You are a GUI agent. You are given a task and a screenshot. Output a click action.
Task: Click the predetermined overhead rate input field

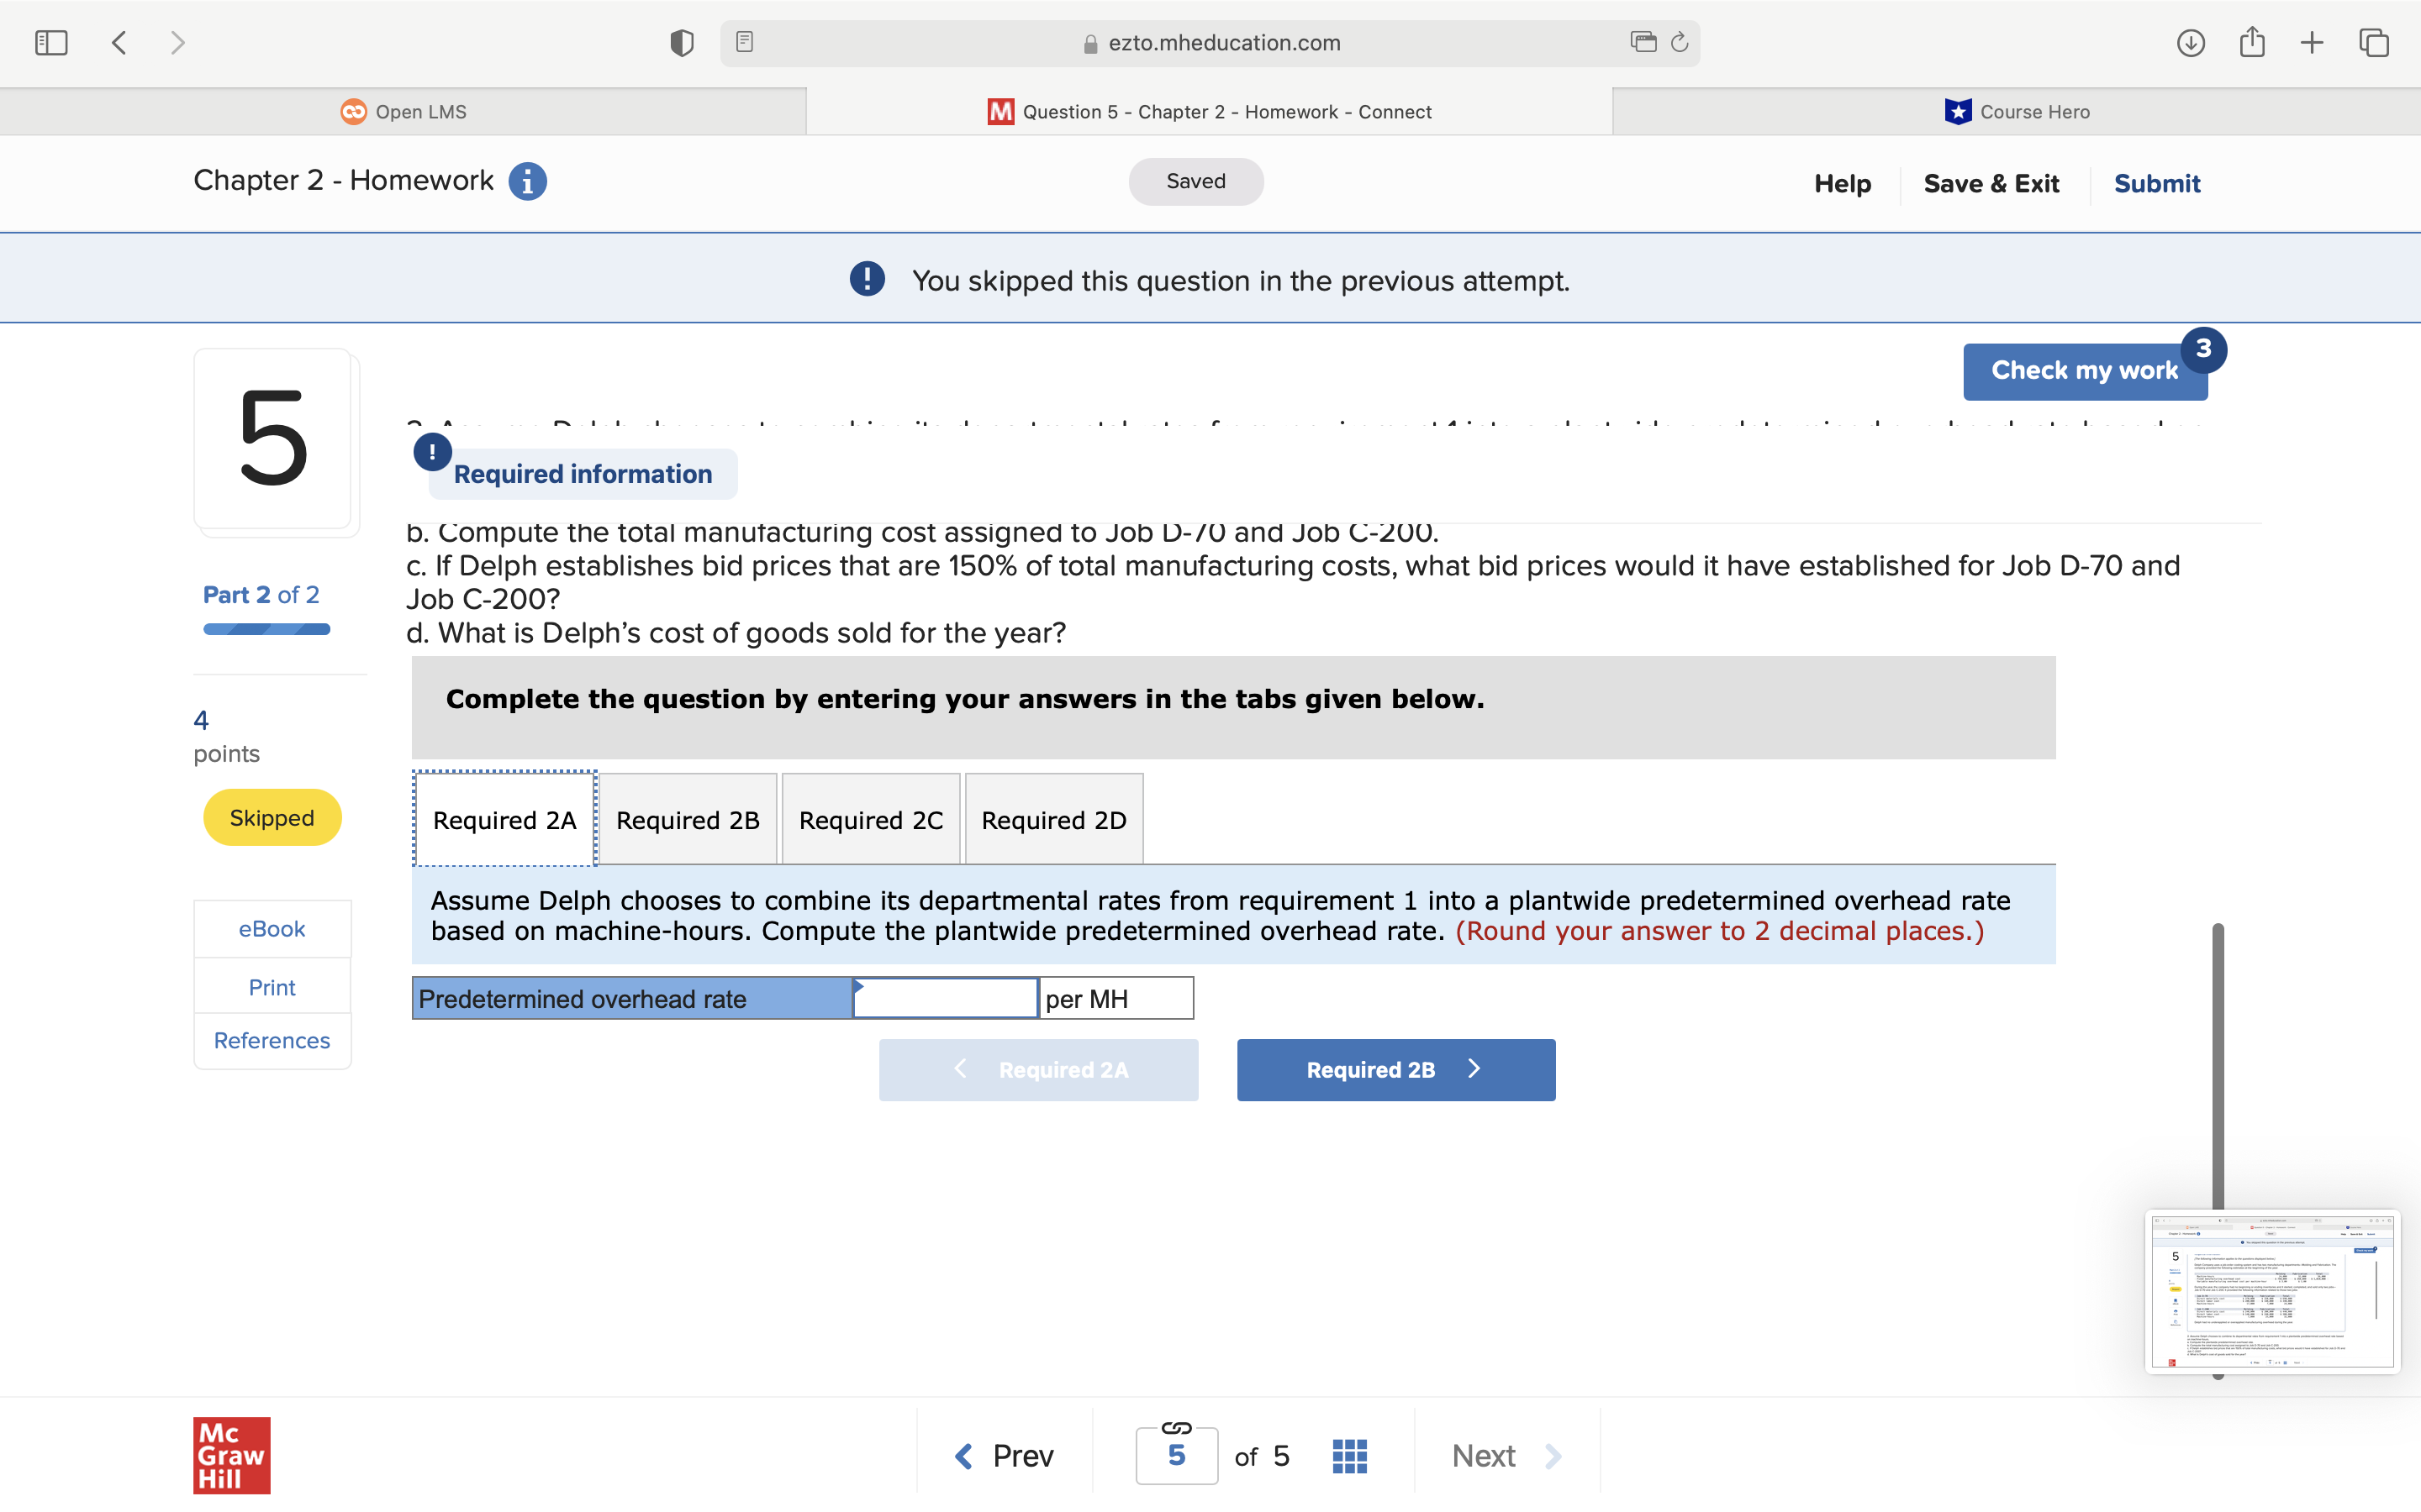(x=946, y=999)
